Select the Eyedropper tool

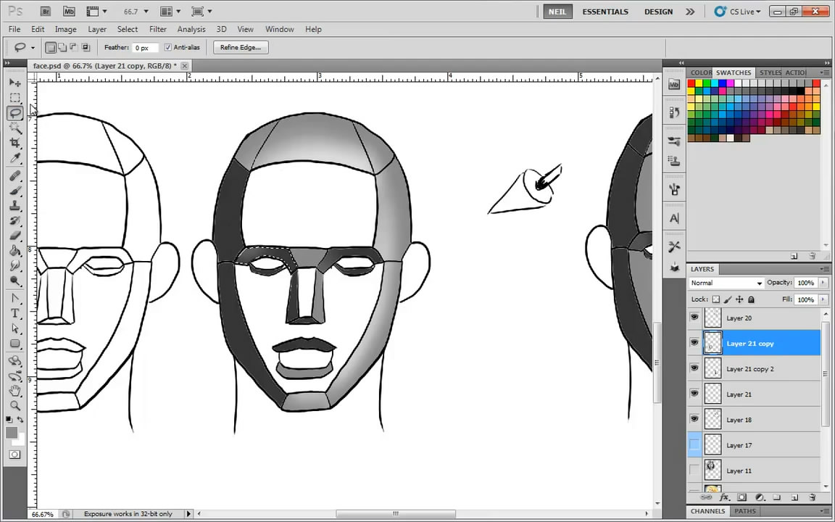pos(14,159)
